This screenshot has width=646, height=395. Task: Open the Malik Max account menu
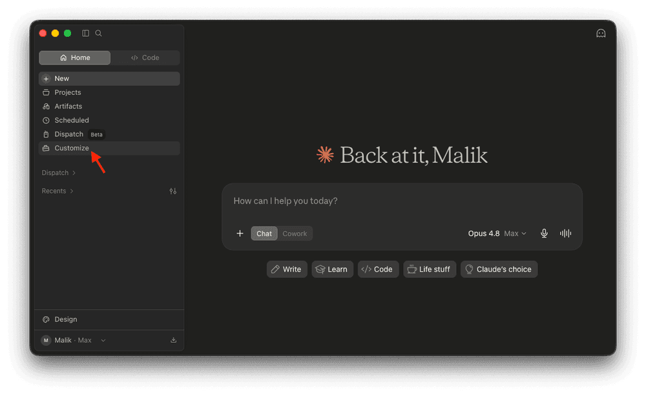74,340
